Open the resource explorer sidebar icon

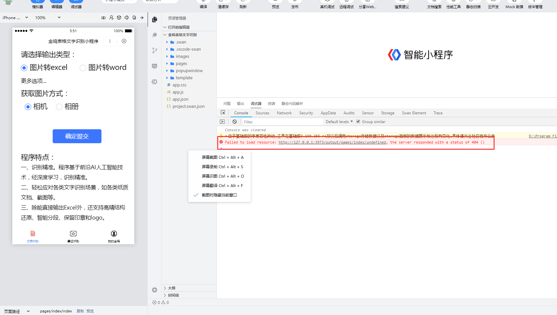click(155, 19)
